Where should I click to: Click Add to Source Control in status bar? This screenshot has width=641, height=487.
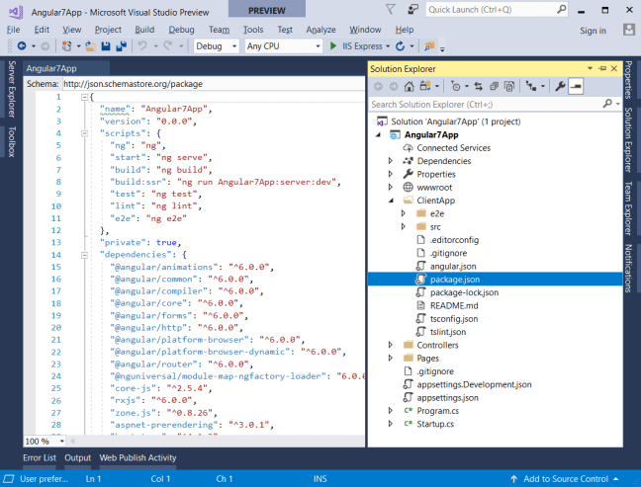pyautogui.click(x=566, y=479)
